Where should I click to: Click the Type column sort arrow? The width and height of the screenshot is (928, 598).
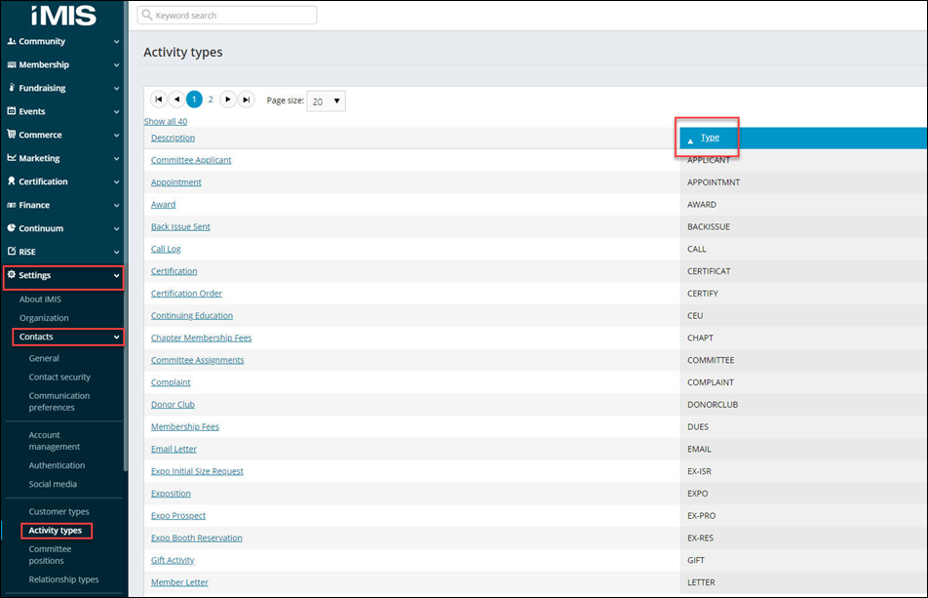690,140
